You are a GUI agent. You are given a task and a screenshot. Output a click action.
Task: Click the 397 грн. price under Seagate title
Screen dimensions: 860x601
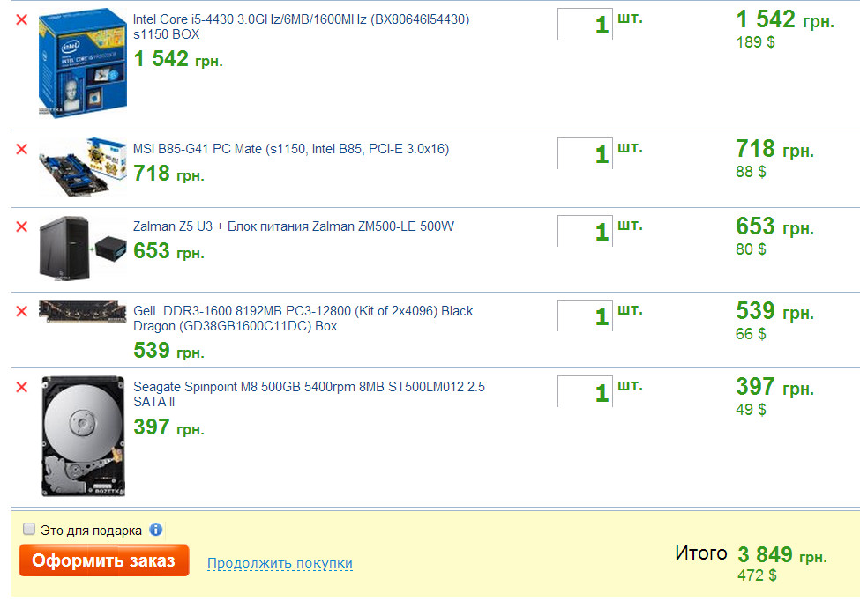169,427
